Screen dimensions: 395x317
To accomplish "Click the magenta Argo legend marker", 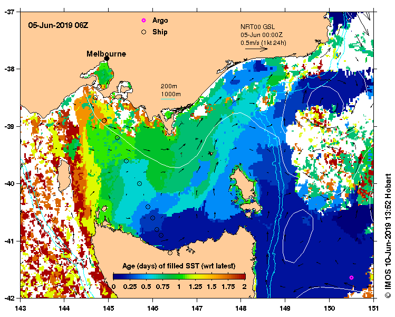I will tap(143, 21).
